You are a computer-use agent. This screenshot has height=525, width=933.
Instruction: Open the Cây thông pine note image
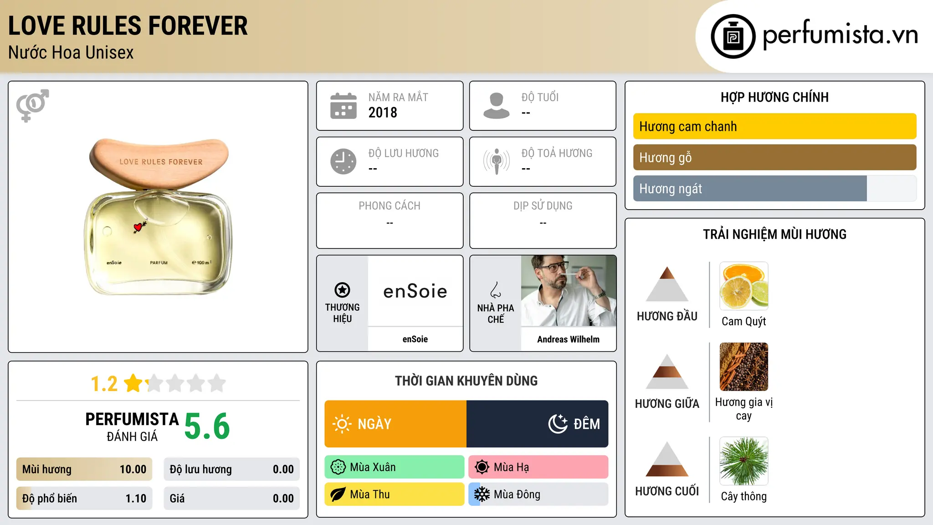tap(744, 461)
